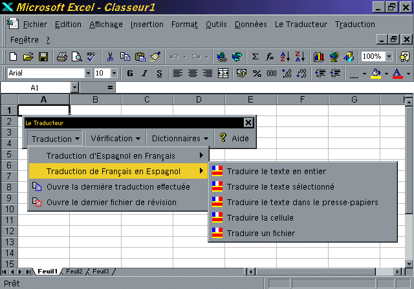The width and height of the screenshot is (414, 289).
Task: Toggle italic with the I button
Action: coord(144,73)
